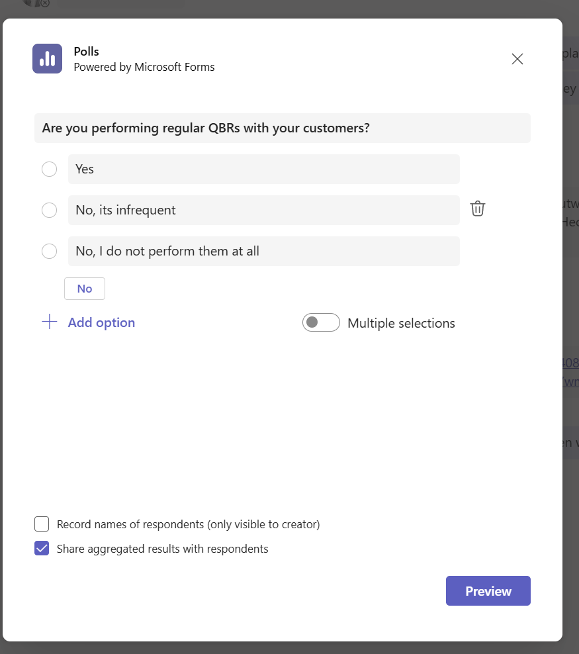Select the "No, its infrequent" radio button
This screenshot has width=579, height=654.
point(49,210)
